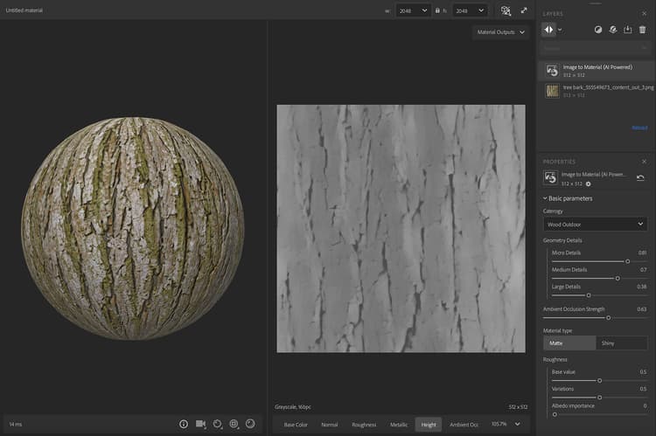This screenshot has width=656, height=436.
Task: Click the 2D/3D view split toggle icon
Action: 506,10
